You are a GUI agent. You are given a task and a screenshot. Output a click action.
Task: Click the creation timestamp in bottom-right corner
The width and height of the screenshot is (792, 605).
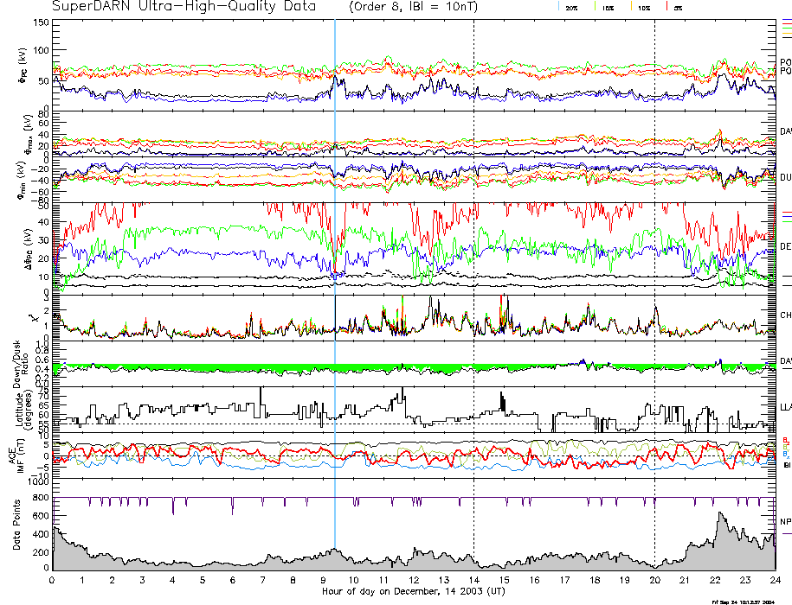click(x=746, y=602)
